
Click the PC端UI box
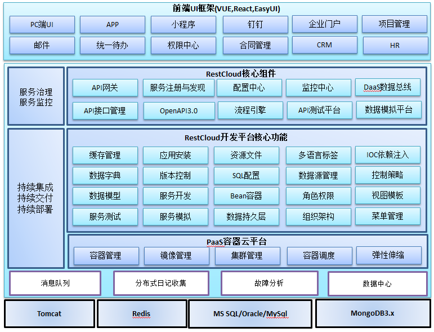pos(42,25)
